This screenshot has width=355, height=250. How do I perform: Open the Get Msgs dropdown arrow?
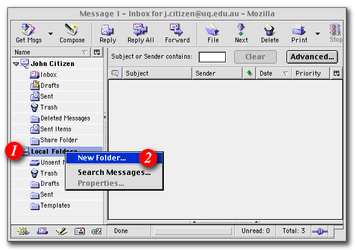point(50,34)
